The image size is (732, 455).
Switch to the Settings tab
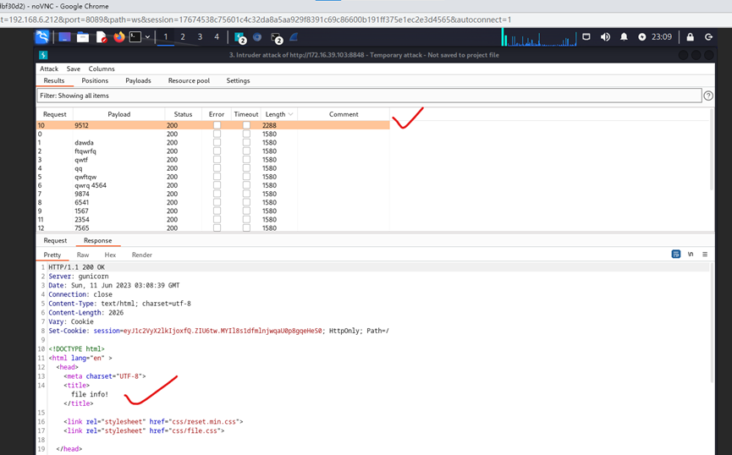coord(238,80)
